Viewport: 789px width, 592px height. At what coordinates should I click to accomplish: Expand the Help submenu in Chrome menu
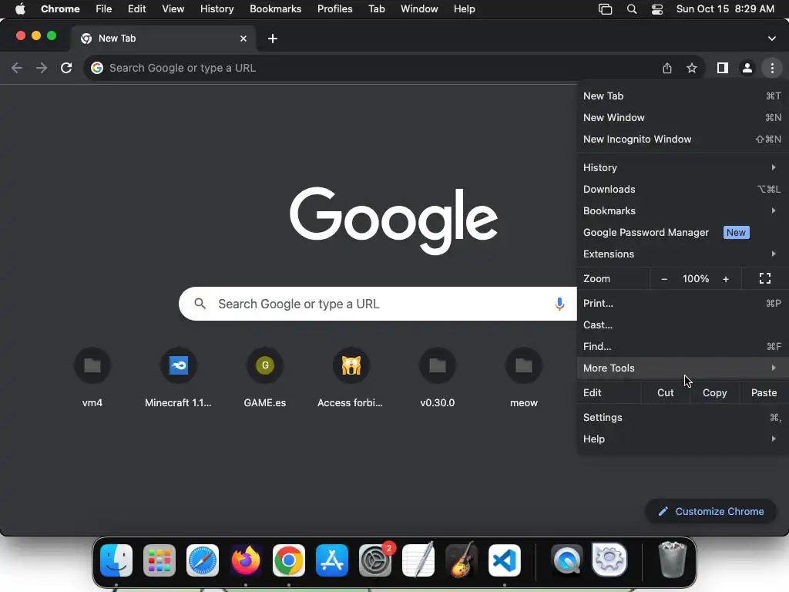point(683,439)
